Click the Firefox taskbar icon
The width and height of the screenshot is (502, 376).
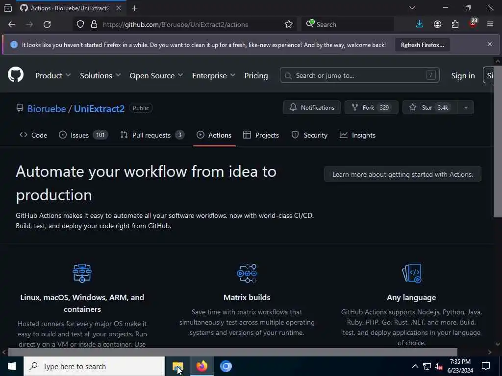201,366
